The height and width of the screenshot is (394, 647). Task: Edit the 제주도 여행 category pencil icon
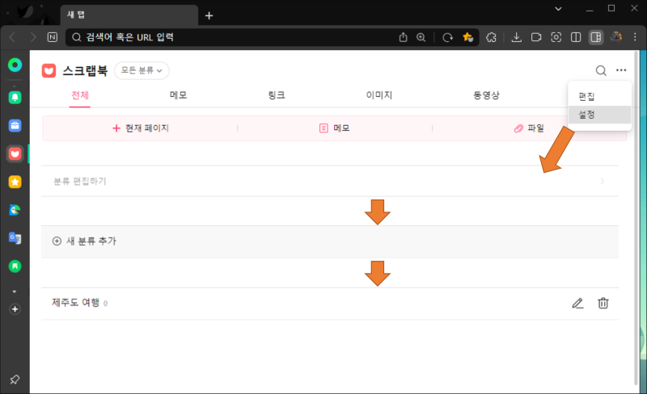[x=577, y=304]
